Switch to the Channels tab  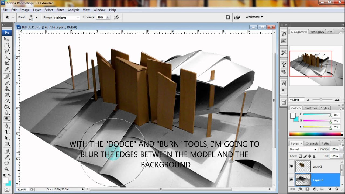312,144
